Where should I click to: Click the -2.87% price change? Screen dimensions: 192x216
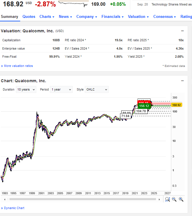pyautogui.click(x=45, y=4)
